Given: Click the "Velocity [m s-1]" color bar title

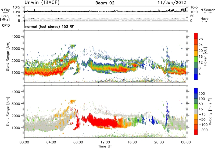Looking at the screenshot, I should click(x=210, y=111).
